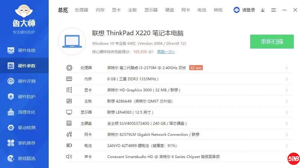Expand the 主硬盘 row chevron
This screenshot has width=303, height=168.
tap(287, 124)
